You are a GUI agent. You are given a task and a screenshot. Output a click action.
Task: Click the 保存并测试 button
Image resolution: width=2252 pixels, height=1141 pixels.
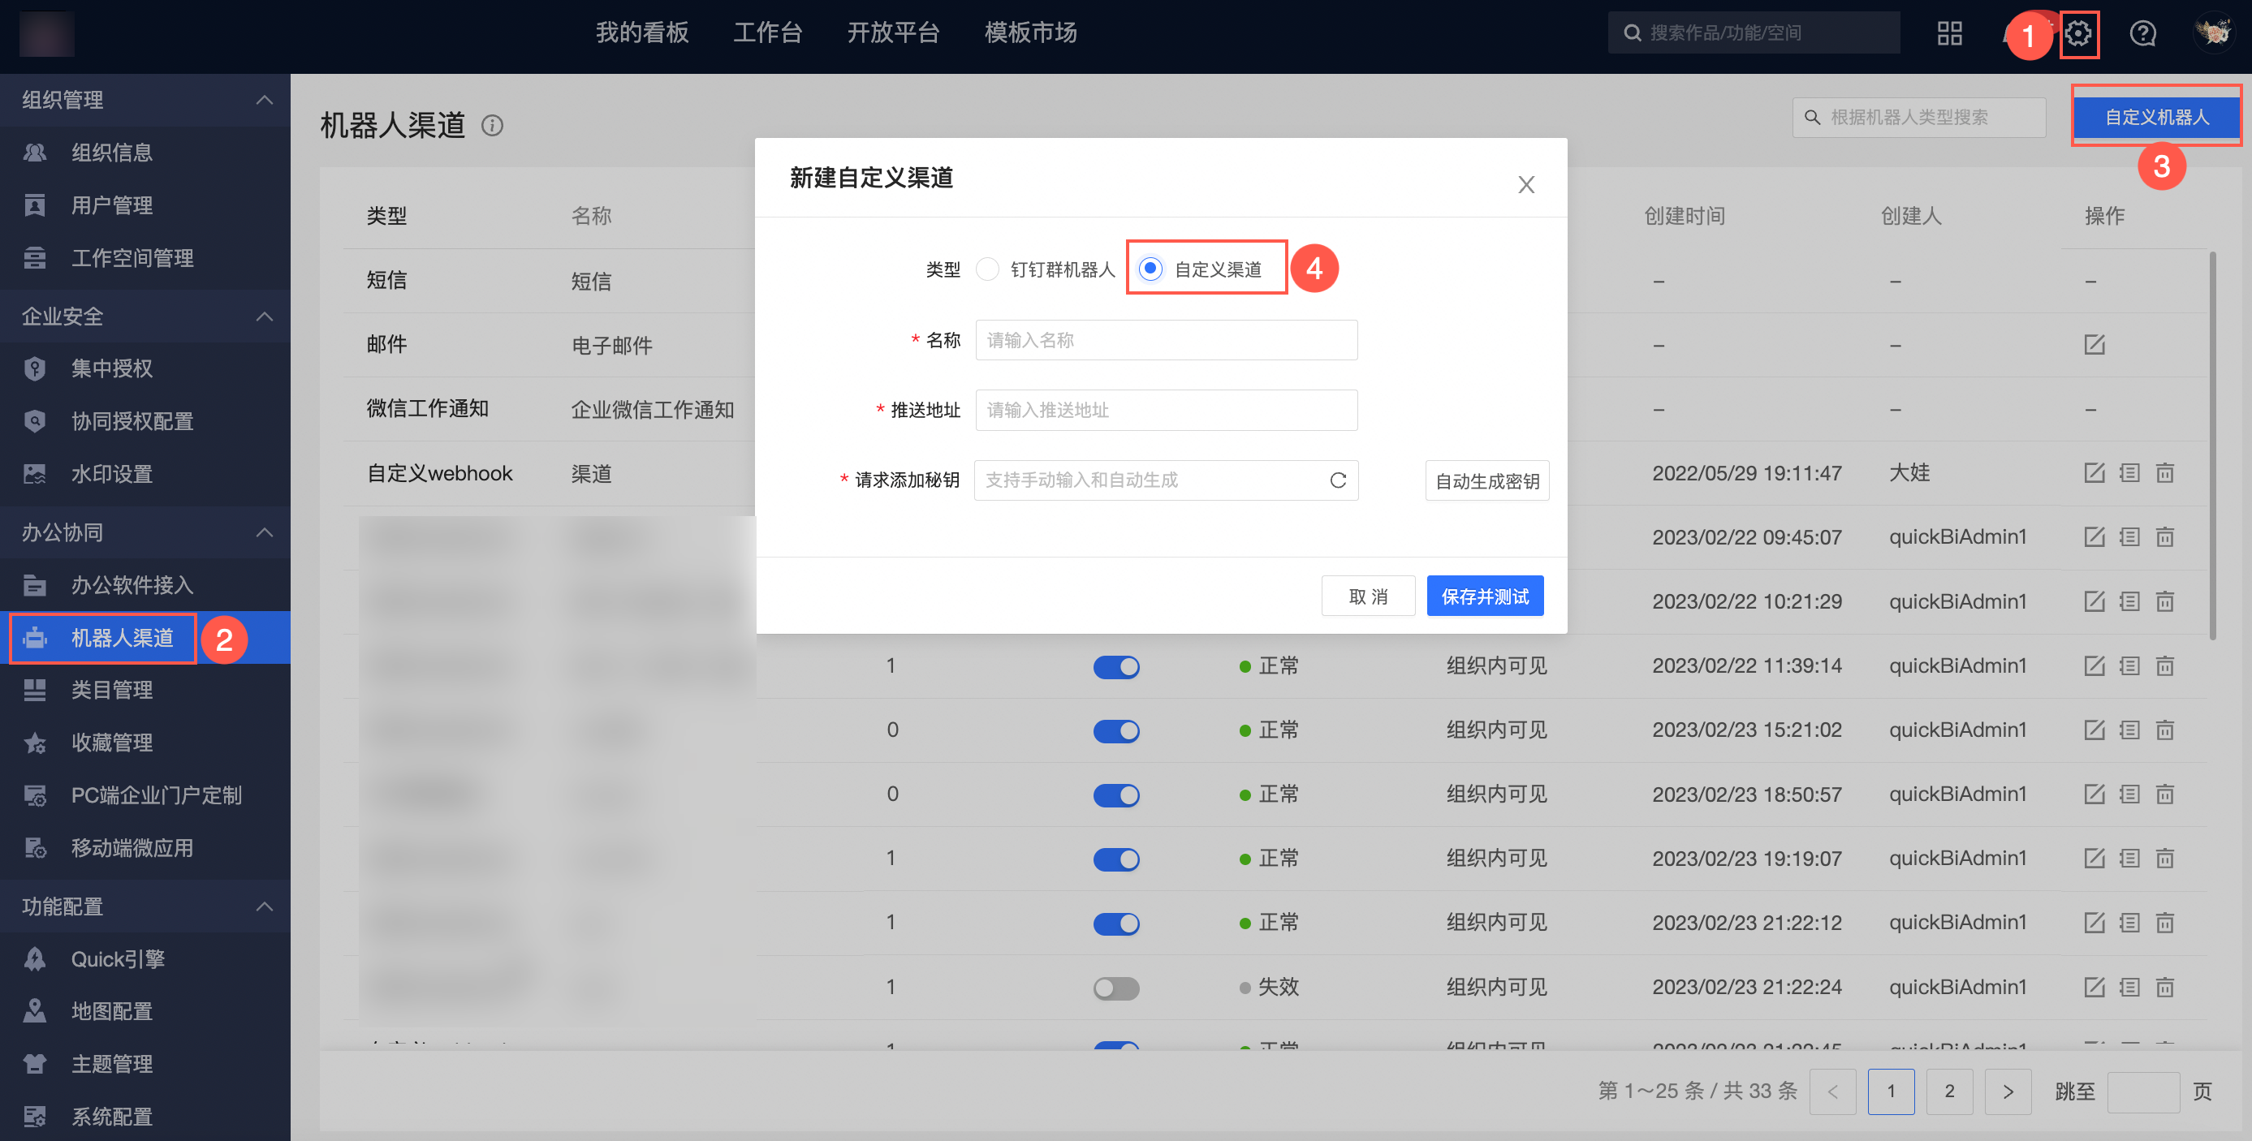1485,596
